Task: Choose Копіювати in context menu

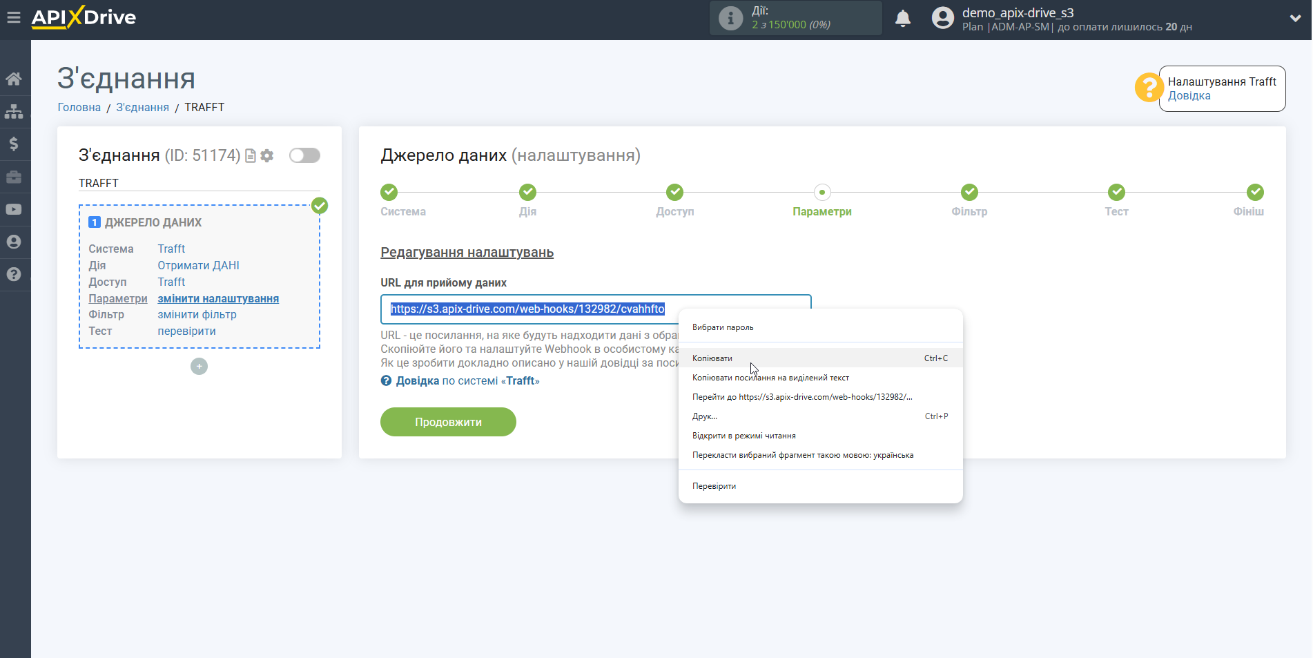Action: pyautogui.click(x=820, y=358)
